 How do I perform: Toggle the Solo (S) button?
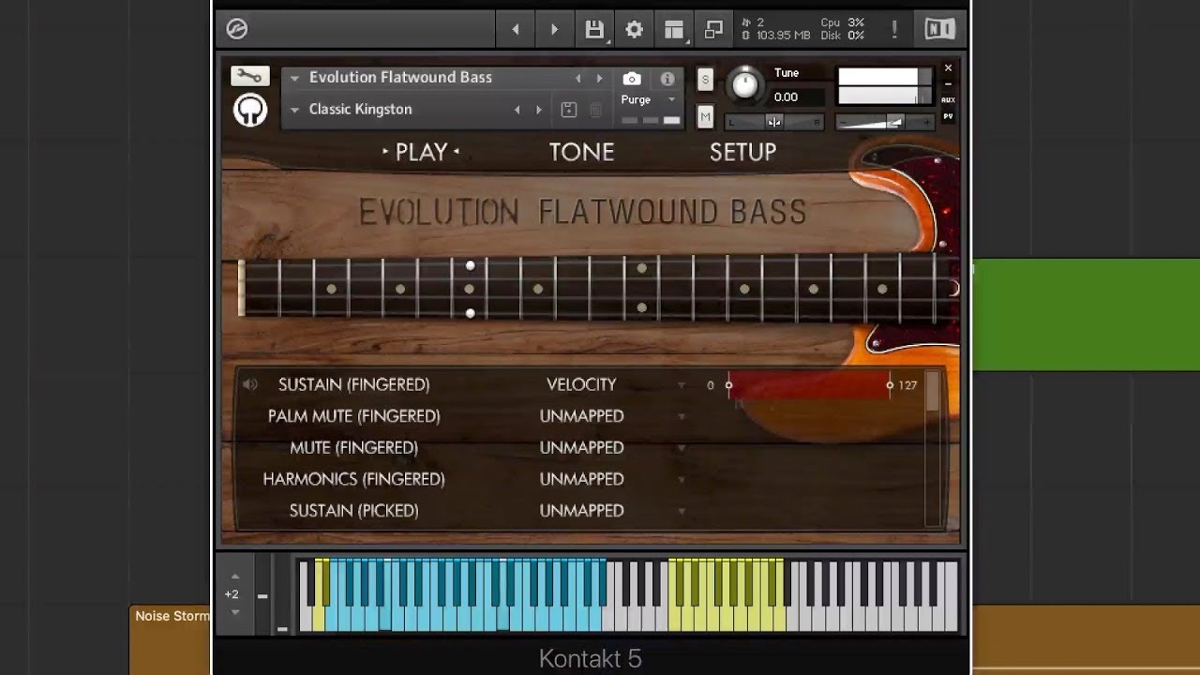click(705, 80)
